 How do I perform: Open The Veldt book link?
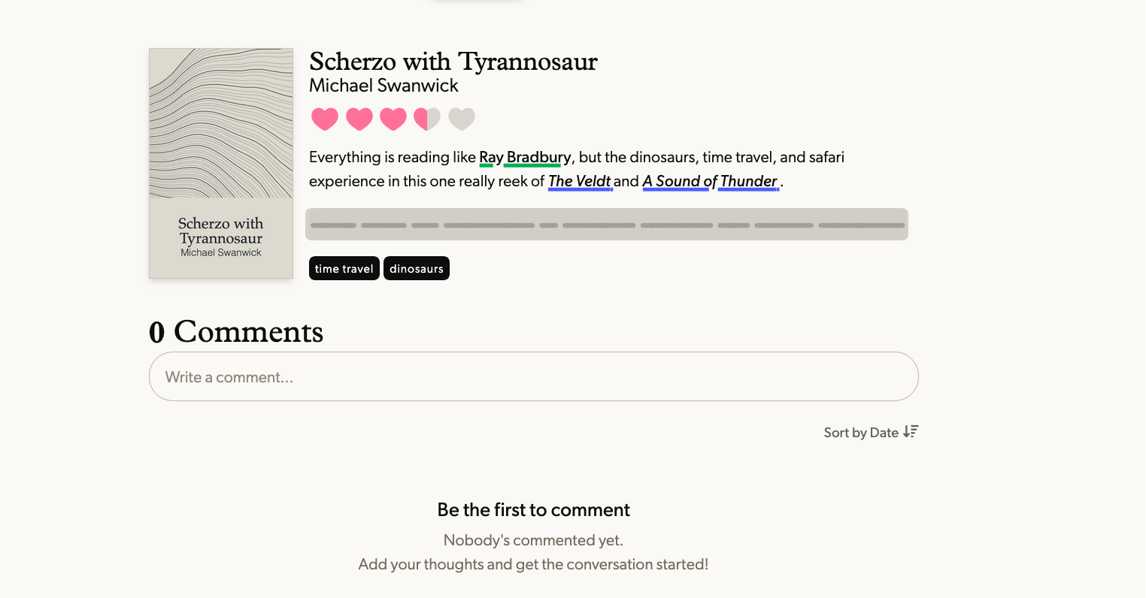(x=579, y=181)
